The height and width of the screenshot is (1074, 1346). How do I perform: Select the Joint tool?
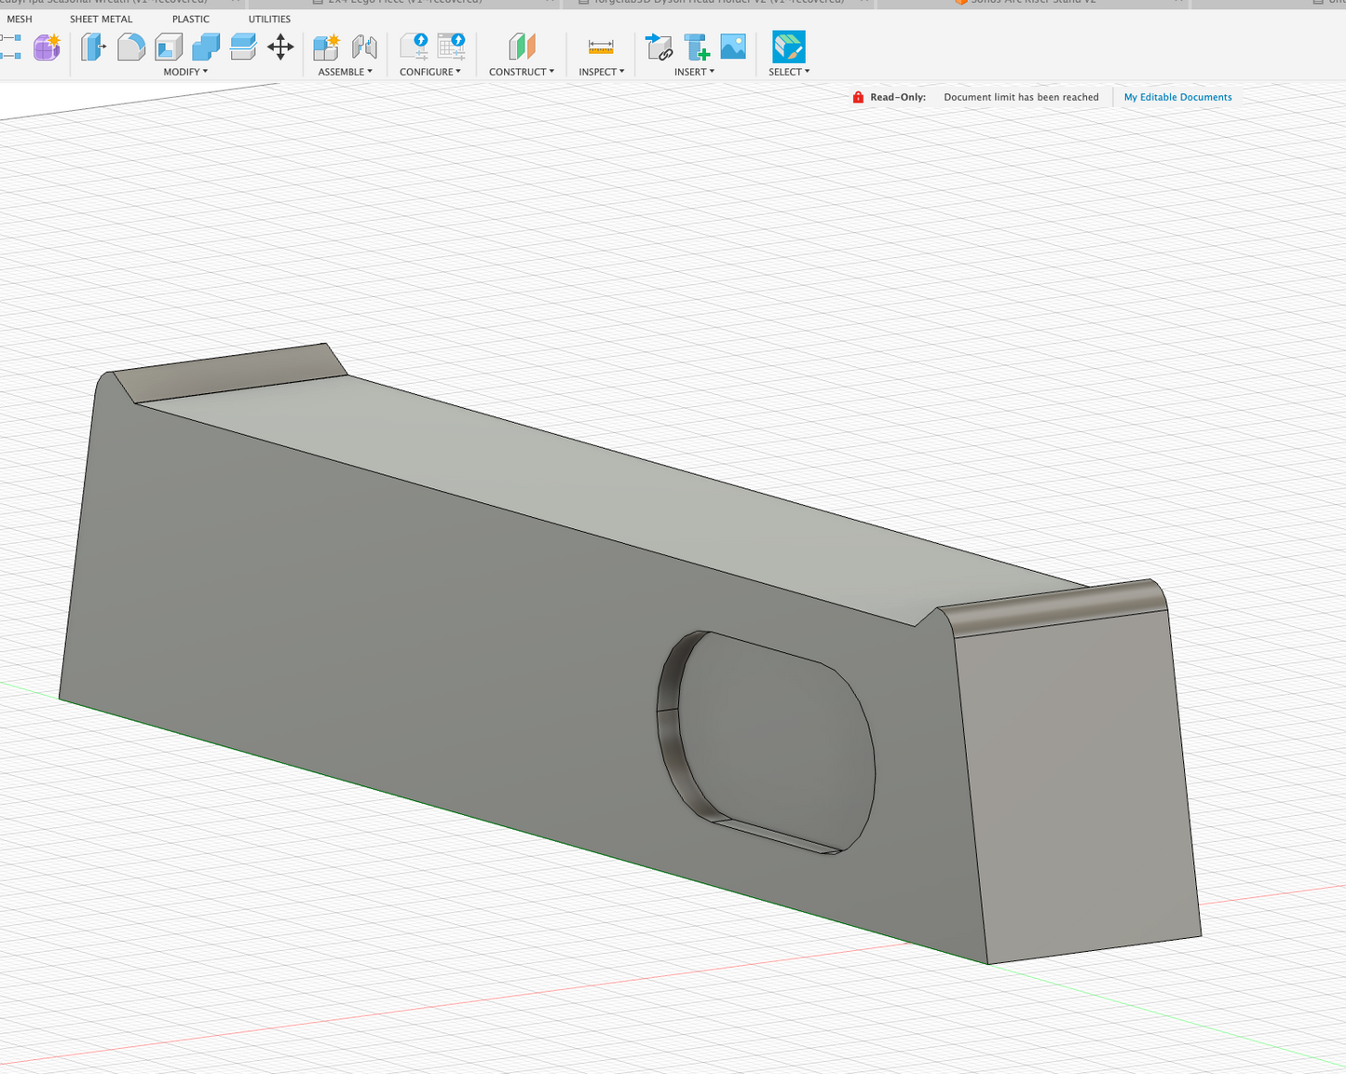(364, 47)
